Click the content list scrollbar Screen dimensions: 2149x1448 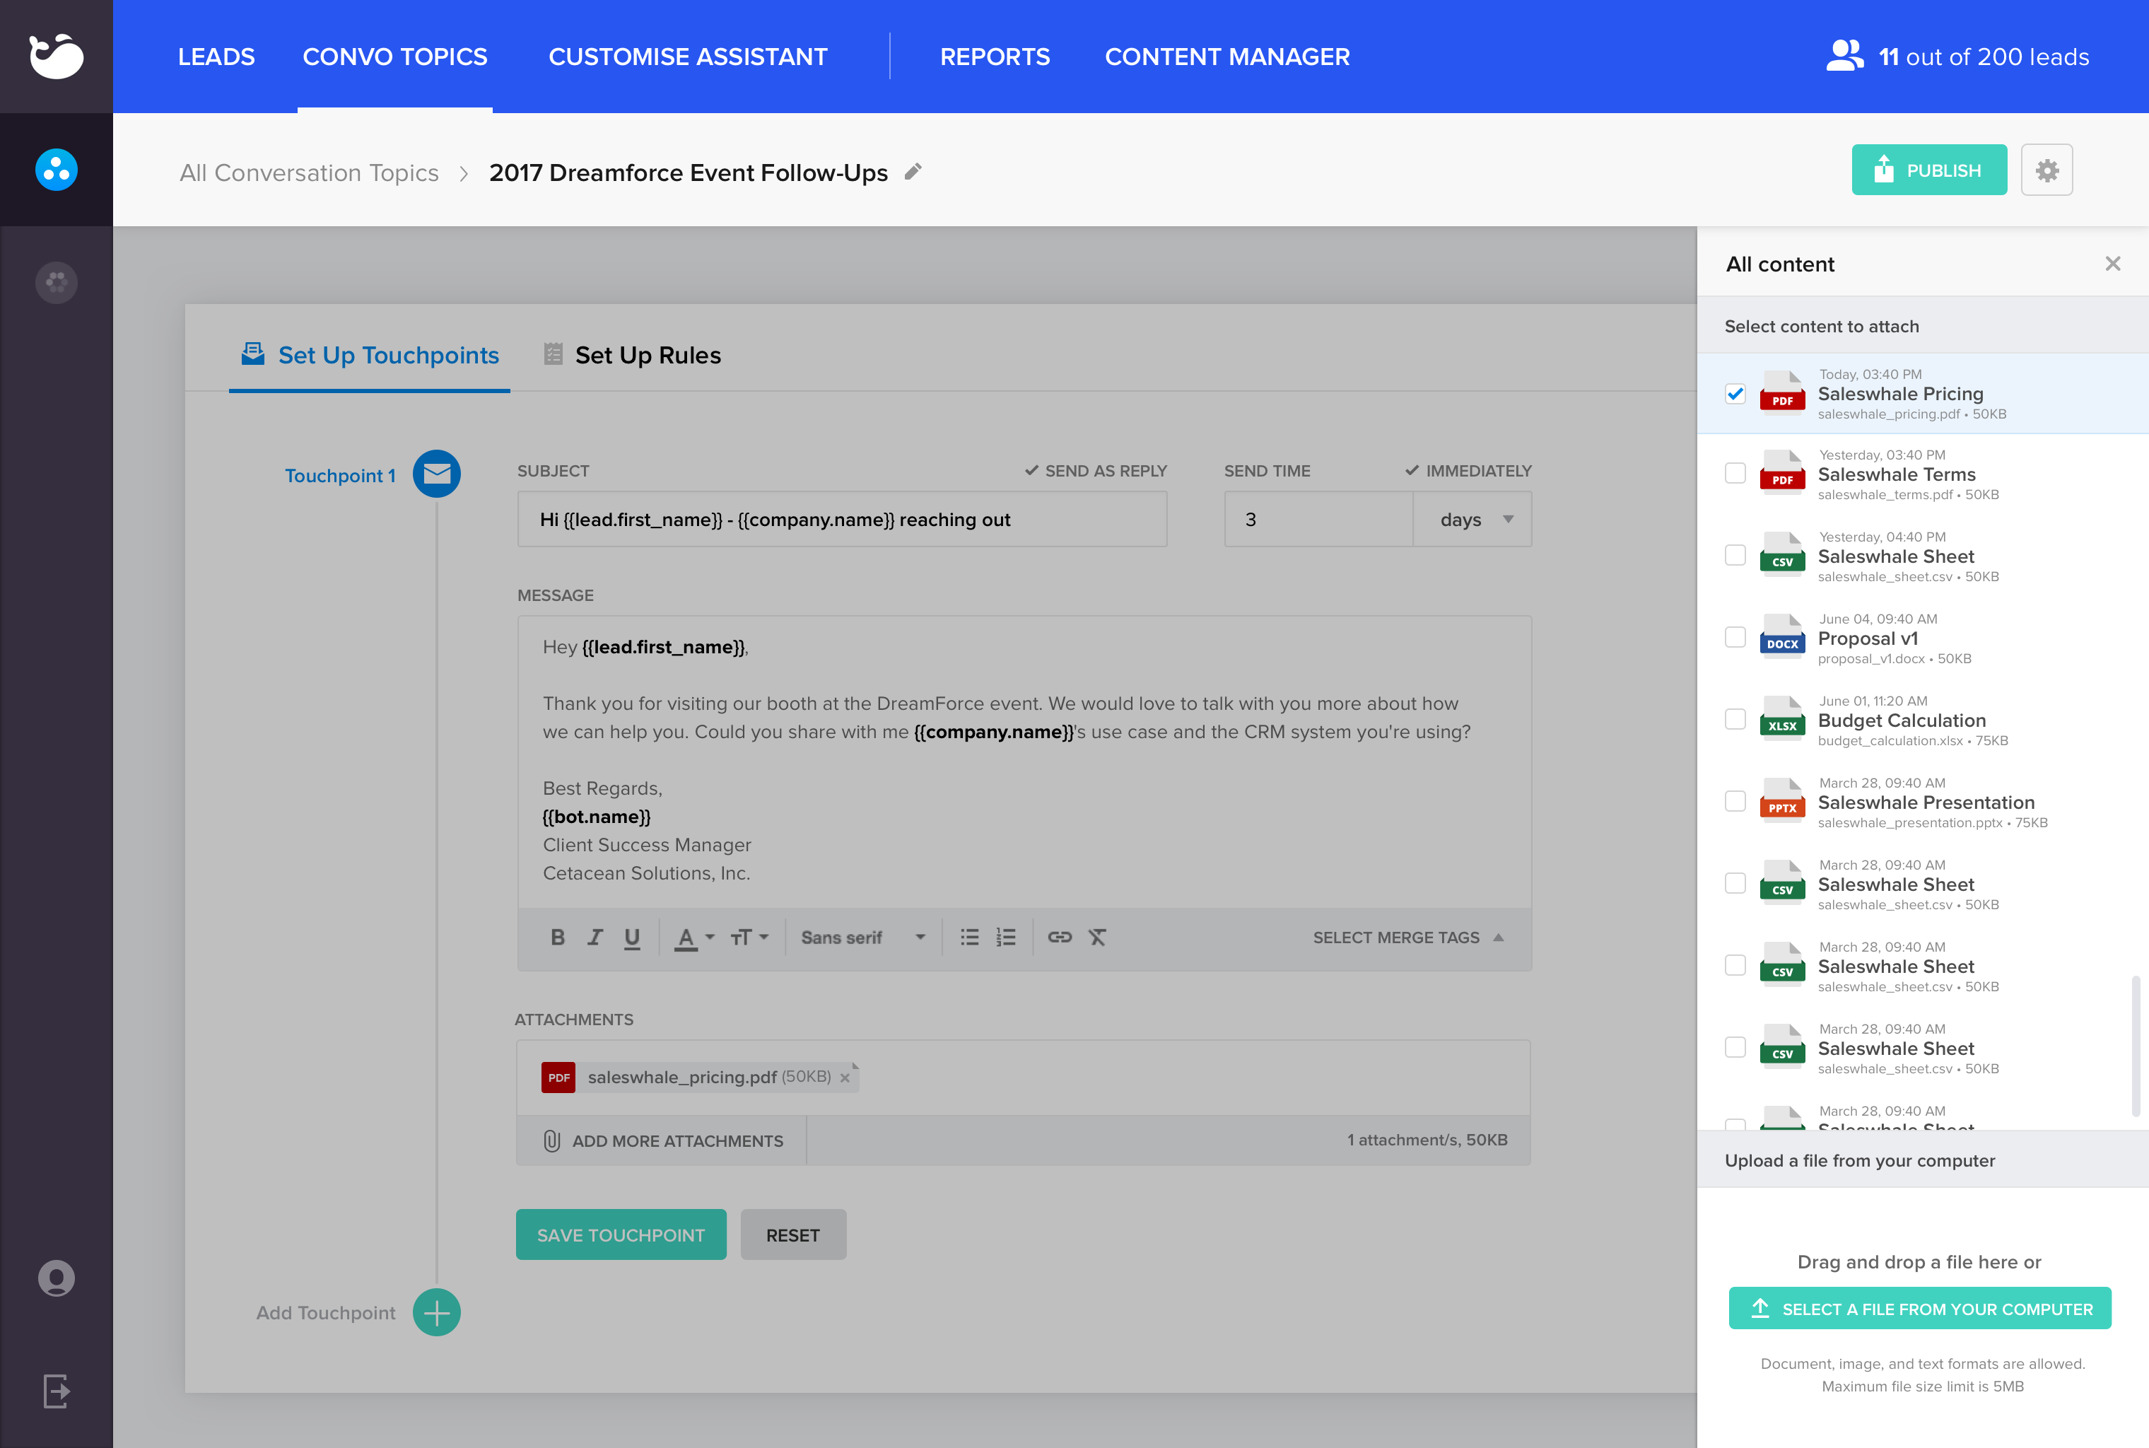(2135, 1046)
